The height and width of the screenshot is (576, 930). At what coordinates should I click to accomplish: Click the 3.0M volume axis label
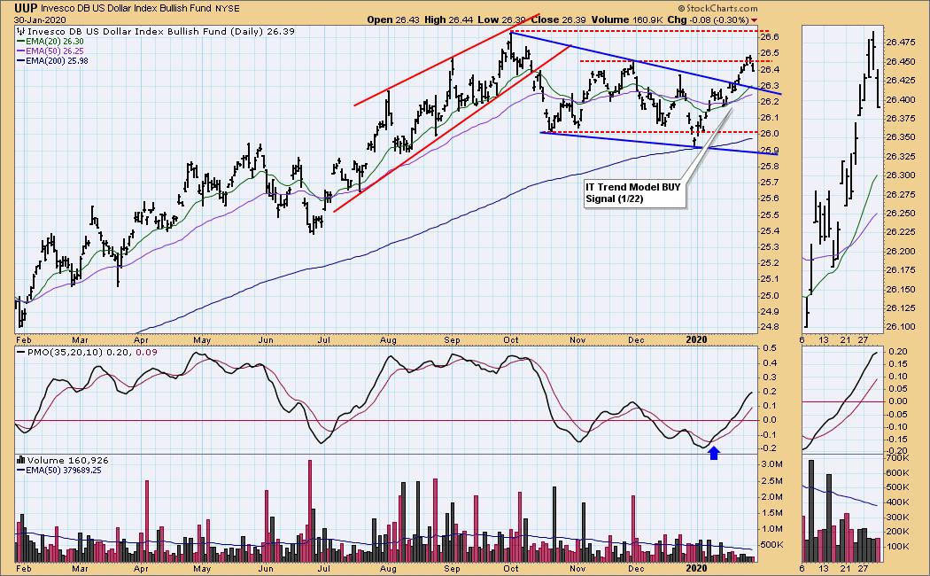(771, 464)
